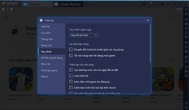Open Plants vs Zombies 2 app thumbnail
Image resolution: width=189 pixels, height=110 pixels.
click(x=163, y=79)
